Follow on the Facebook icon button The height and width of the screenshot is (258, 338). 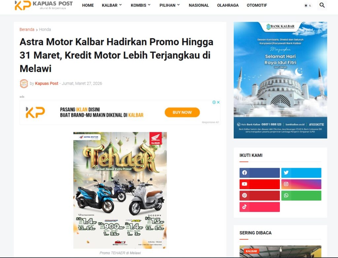tap(259, 173)
